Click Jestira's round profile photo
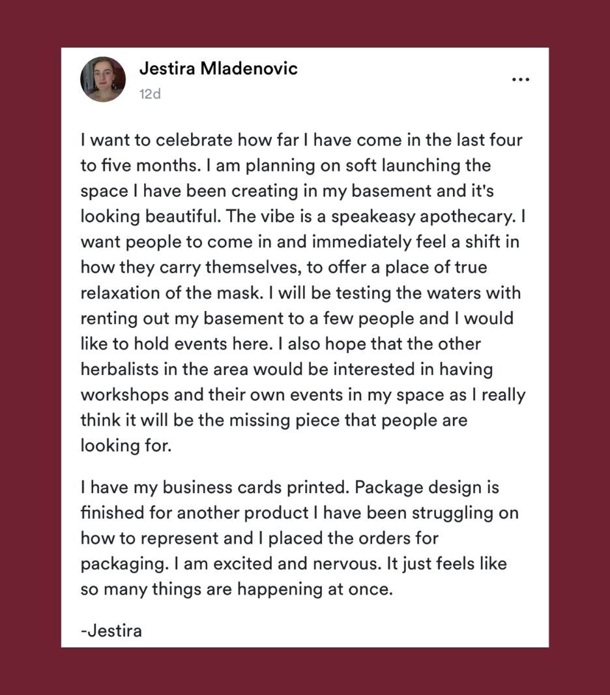This screenshot has height=695, width=610. [x=103, y=80]
